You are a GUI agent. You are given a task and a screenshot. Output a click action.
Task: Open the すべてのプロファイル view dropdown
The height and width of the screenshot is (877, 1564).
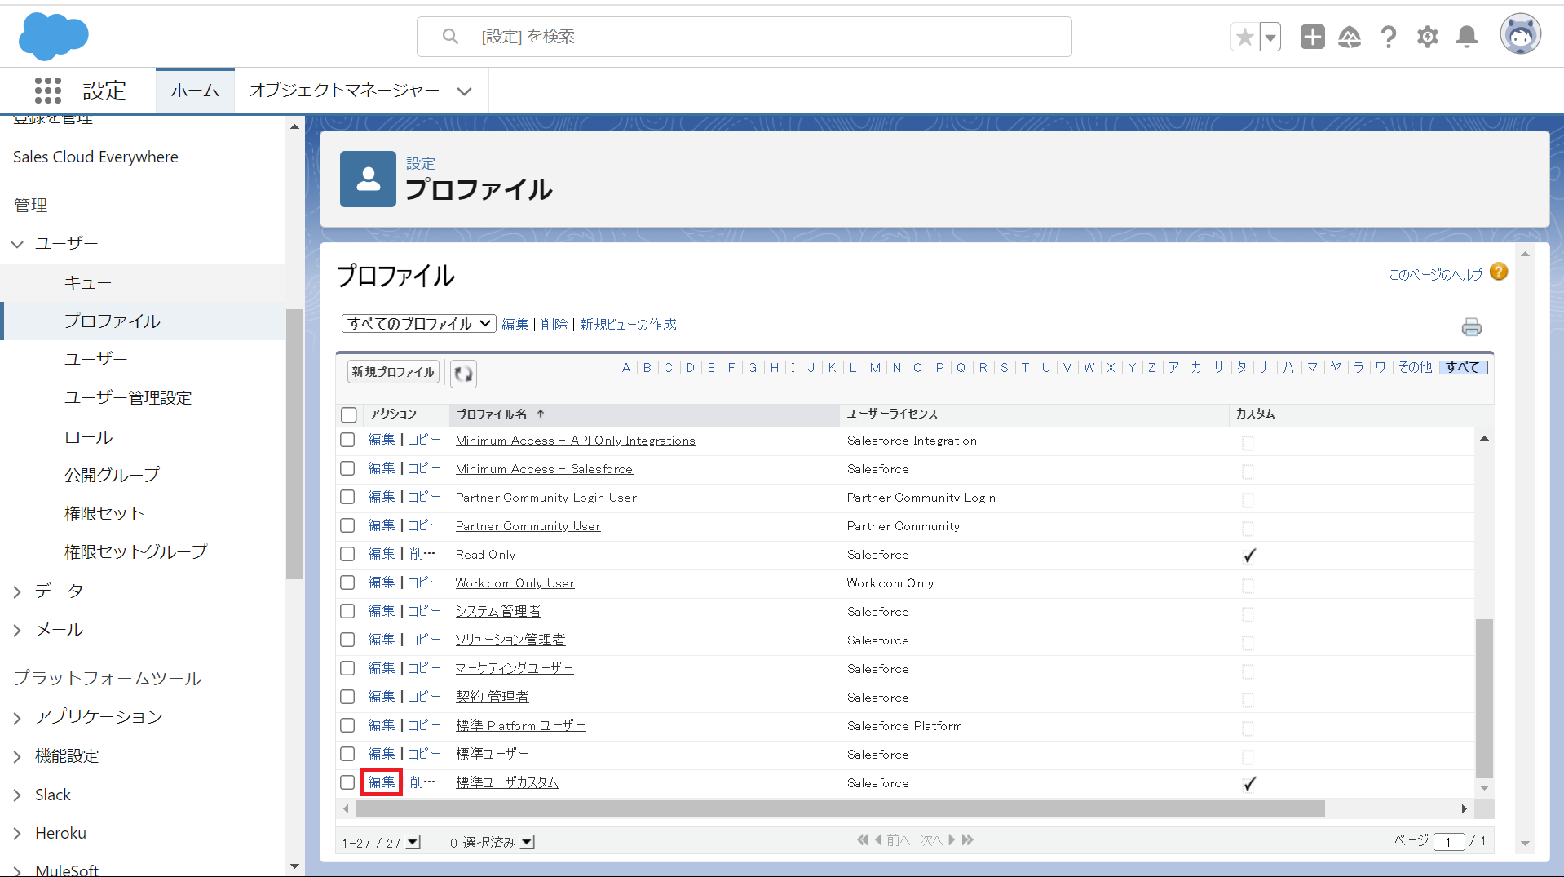pyautogui.click(x=418, y=323)
